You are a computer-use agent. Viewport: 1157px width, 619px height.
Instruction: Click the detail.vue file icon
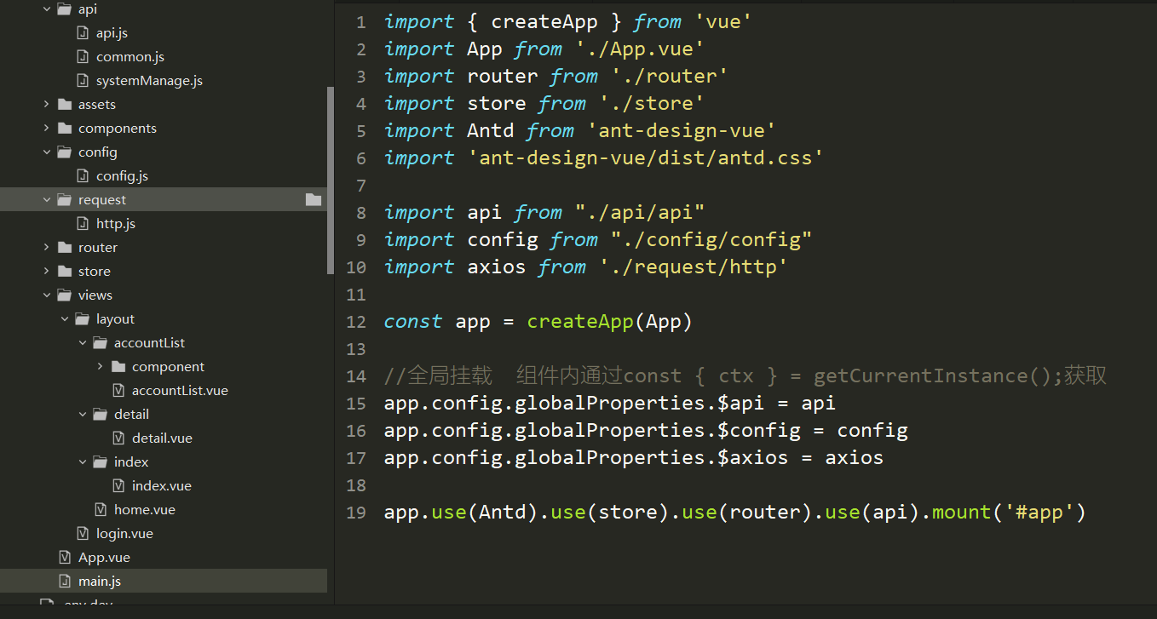click(118, 438)
